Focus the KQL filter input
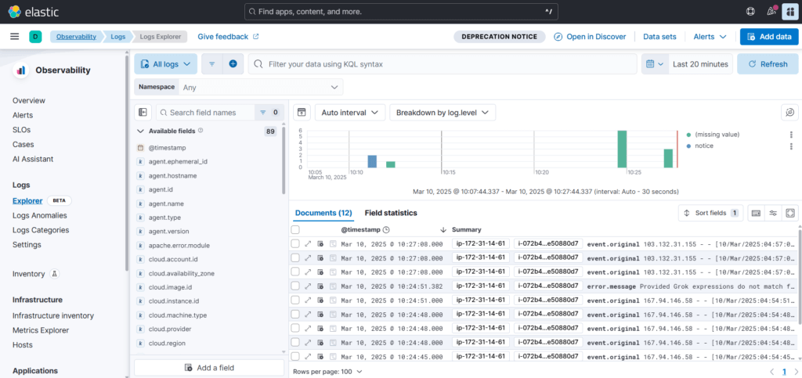The width and height of the screenshot is (802, 378). click(443, 64)
